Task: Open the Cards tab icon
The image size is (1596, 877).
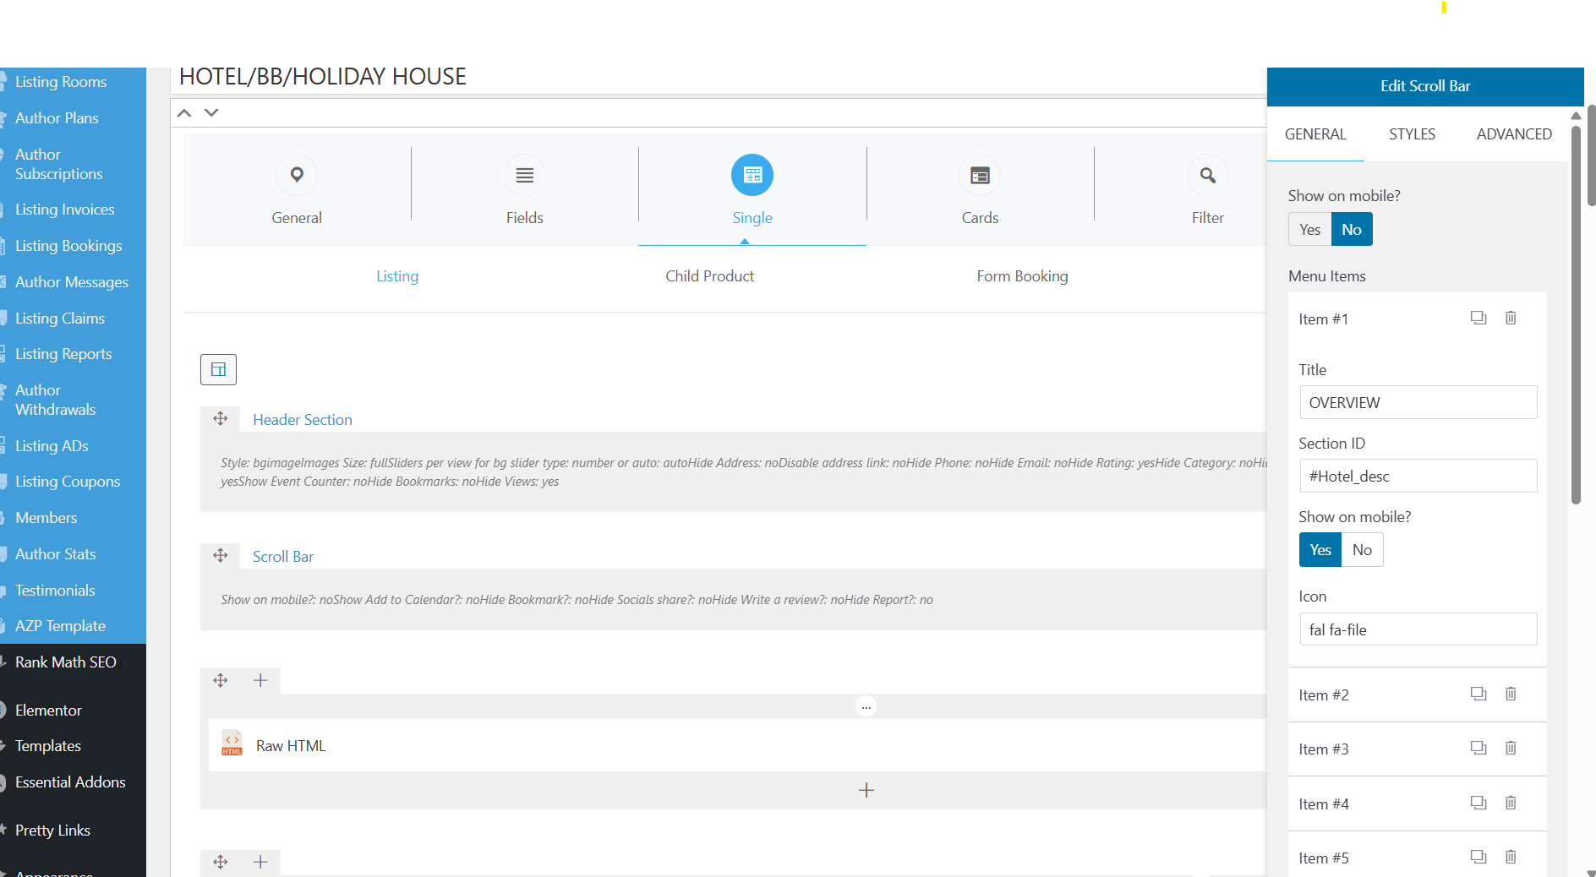Action: (980, 175)
